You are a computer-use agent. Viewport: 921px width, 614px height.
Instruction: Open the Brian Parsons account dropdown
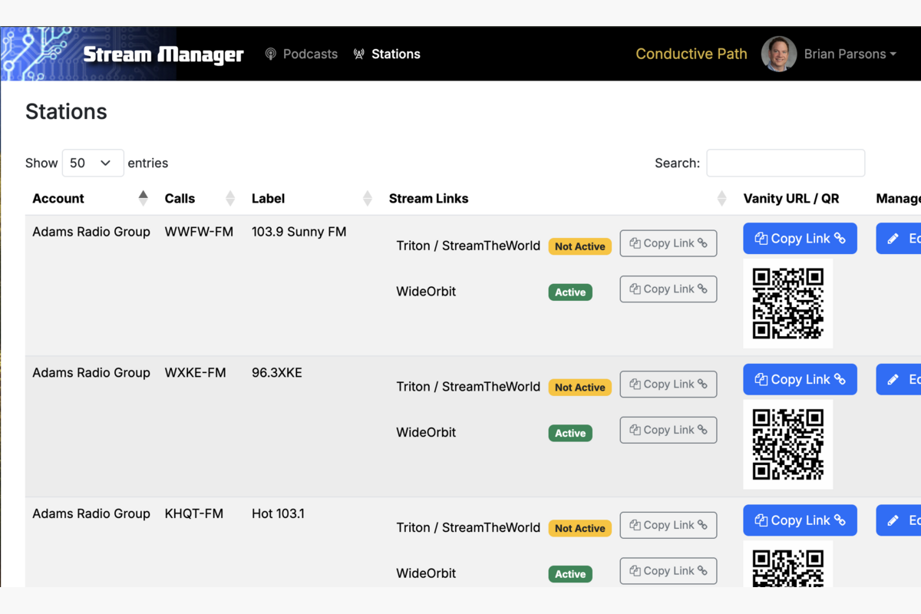click(850, 54)
